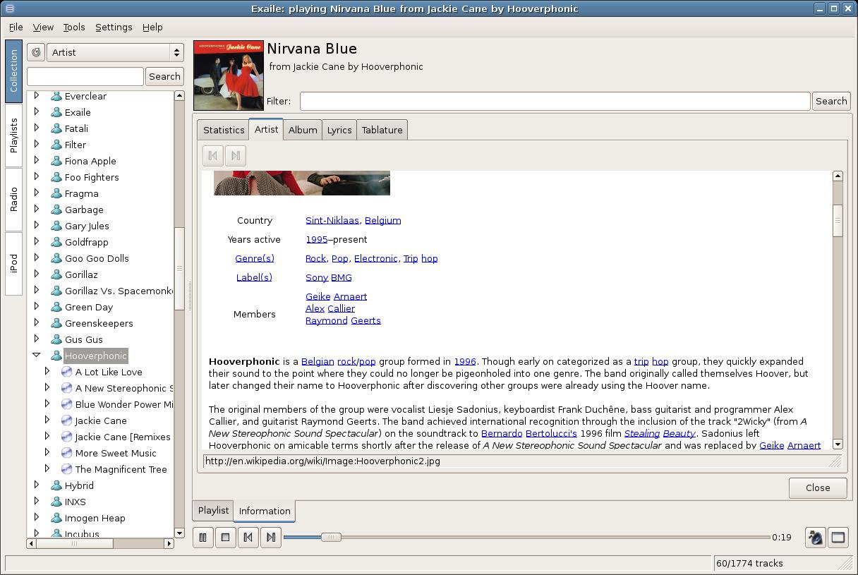Click the bottom-right window toggle button

[838, 537]
